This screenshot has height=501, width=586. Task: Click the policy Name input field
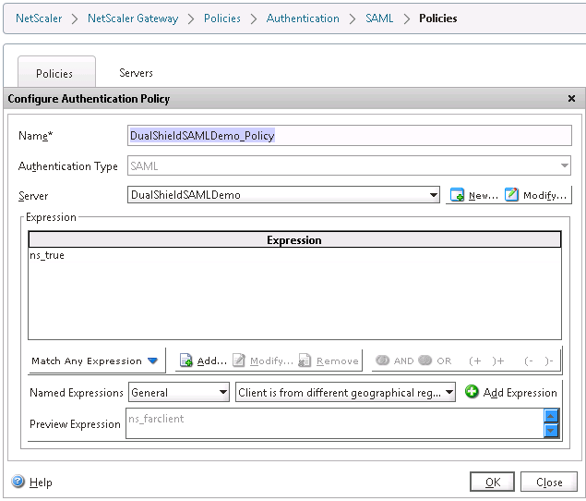[x=350, y=136]
